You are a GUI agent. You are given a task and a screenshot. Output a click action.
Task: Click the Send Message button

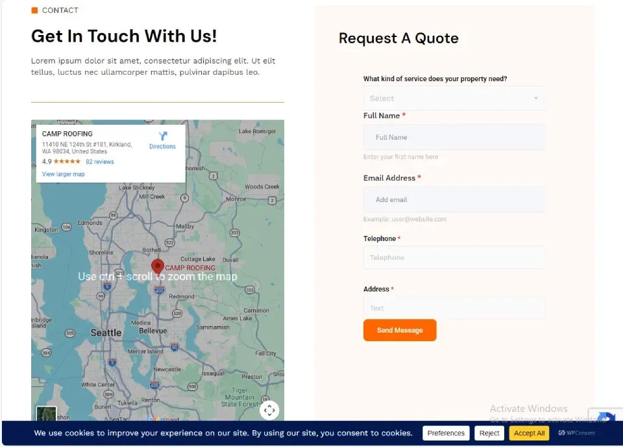[x=400, y=330]
